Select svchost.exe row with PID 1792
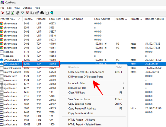The width and height of the screenshot is (166, 127). click(x=30, y=100)
